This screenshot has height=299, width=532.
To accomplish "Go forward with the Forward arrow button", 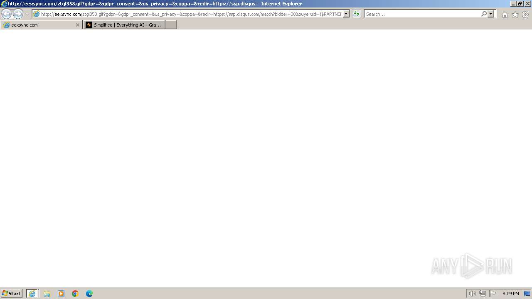I will tap(18, 14).
